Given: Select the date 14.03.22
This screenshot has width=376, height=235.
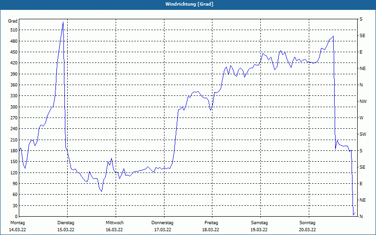Looking at the screenshot, I should [x=17, y=230].
